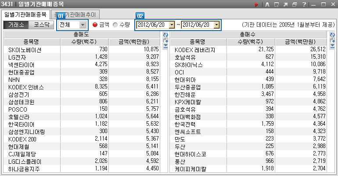
Task: Select 한국타이어 row
Action: 82,124
